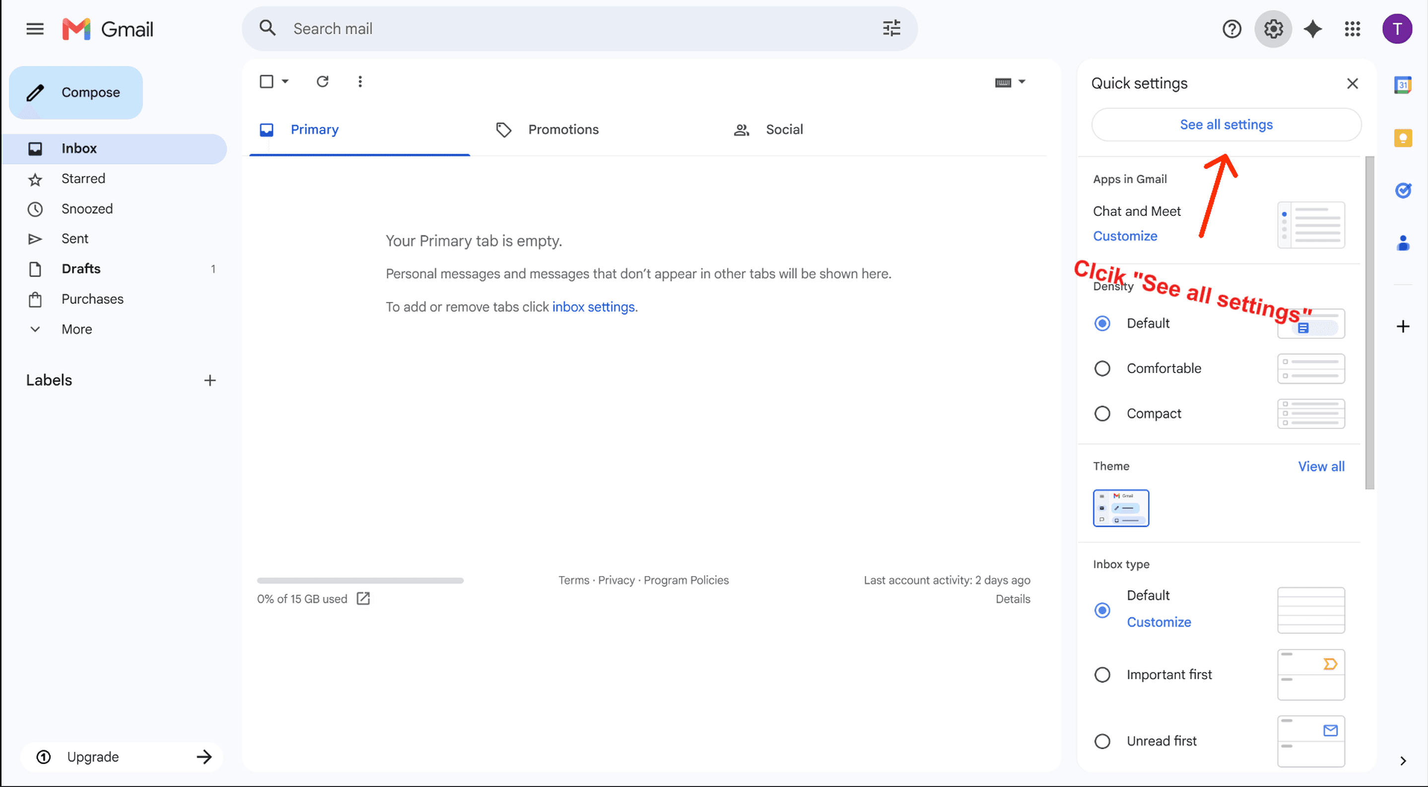Image resolution: width=1428 pixels, height=787 pixels.
Task: Select Default inbox type radio
Action: [1102, 610]
